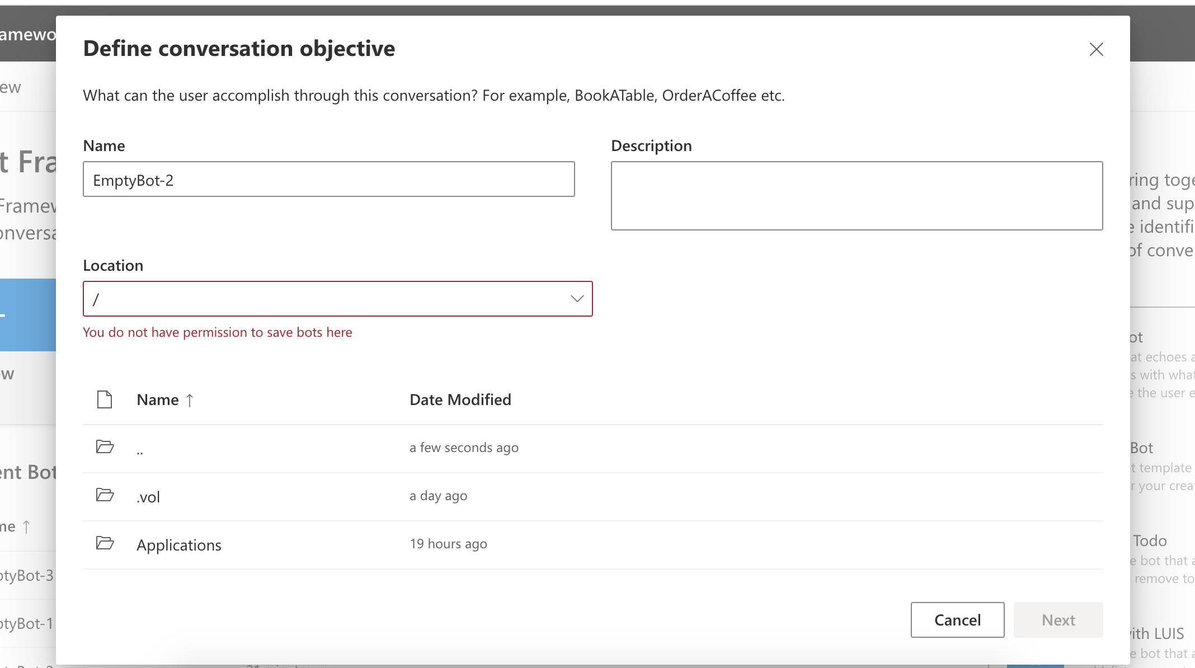Viewport: 1195px width, 668px height.
Task: Click the parent folder icon
Action: (105, 447)
